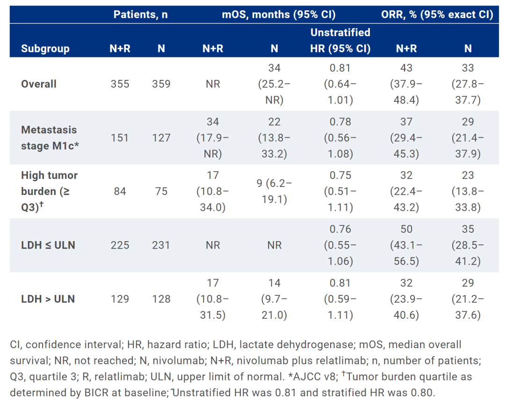This screenshot has height=408, width=505.
Task: Click the 84 patients cell for high tumor burden
Action: [x=120, y=191]
